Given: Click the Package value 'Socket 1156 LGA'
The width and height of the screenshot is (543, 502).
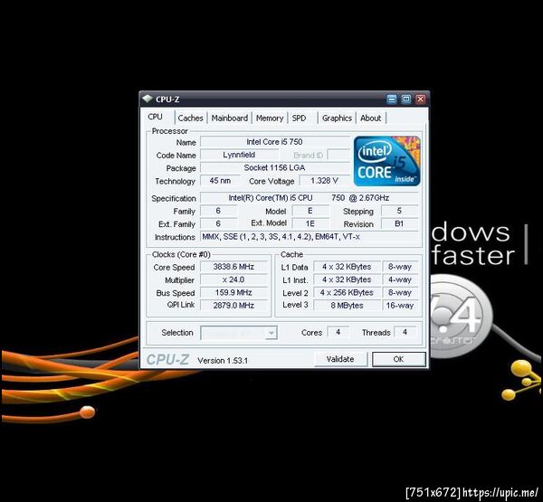Looking at the screenshot, I should (275, 168).
